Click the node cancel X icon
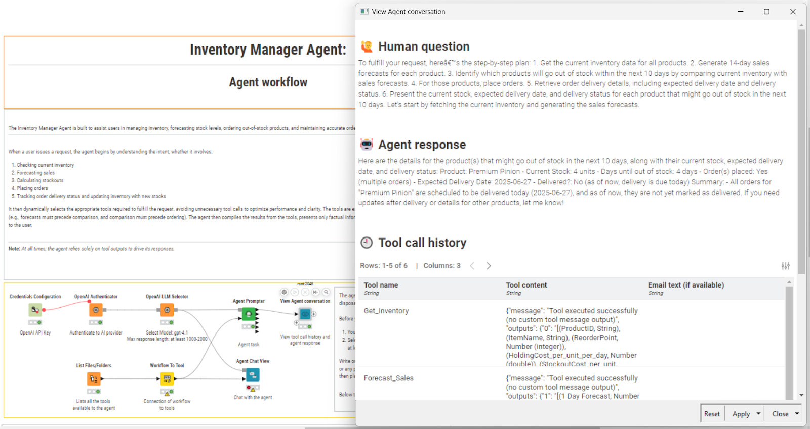 click(305, 292)
